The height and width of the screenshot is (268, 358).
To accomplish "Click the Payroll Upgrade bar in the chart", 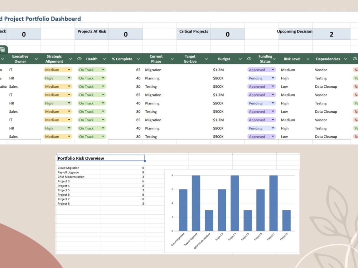I will 196,203.
